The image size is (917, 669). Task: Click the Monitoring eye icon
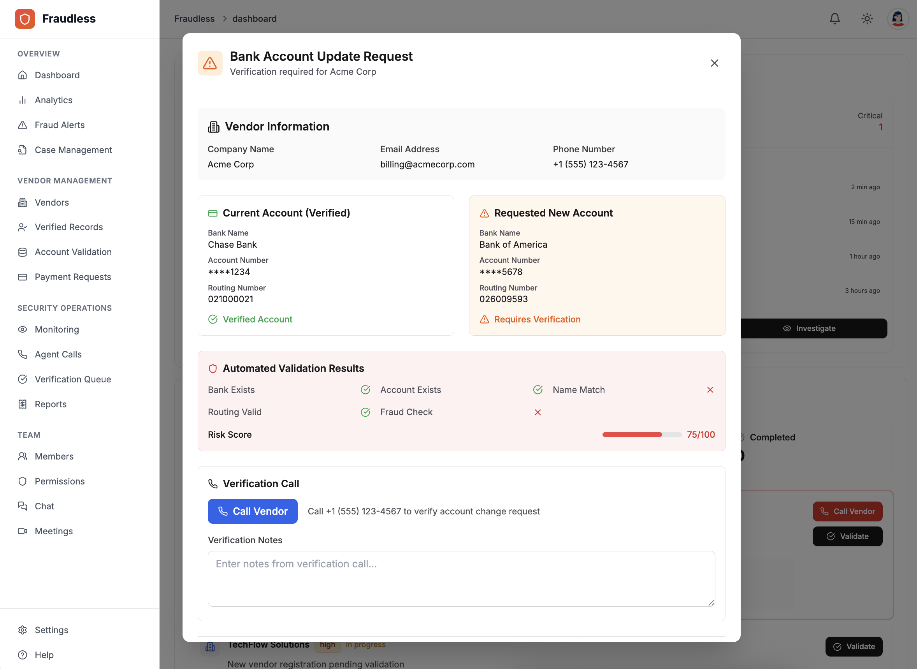tap(23, 329)
